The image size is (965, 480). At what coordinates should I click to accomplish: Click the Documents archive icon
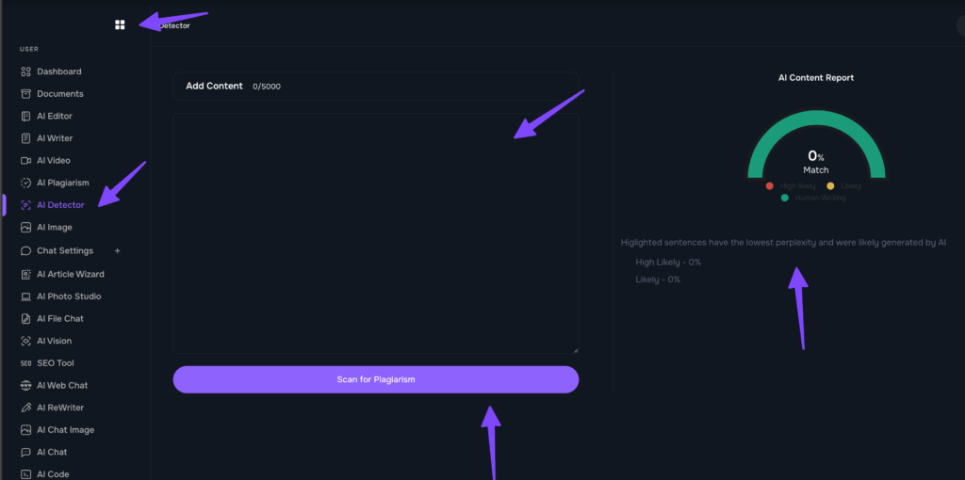point(26,94)
